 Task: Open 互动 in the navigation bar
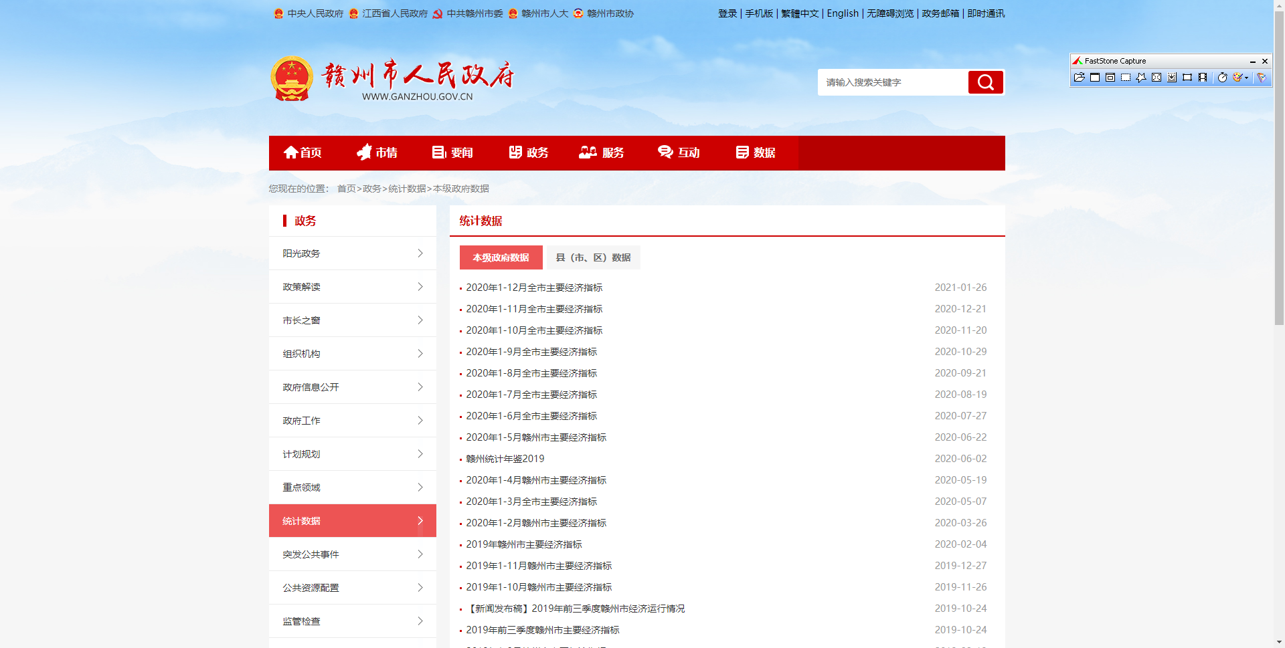pos(679,152)
